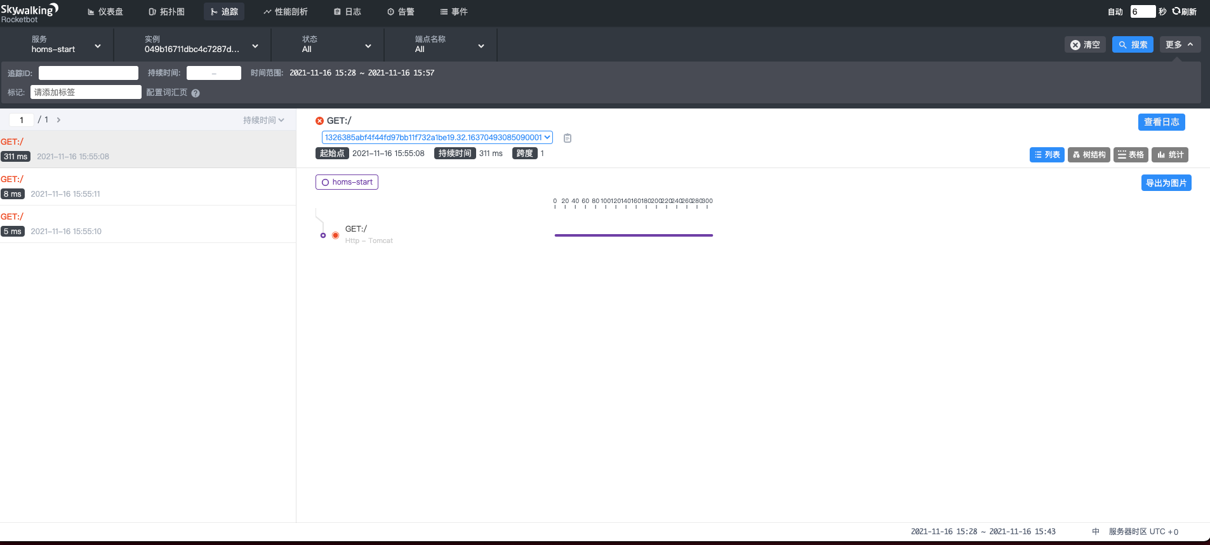Switch language via 中 toggle
Screen dimensions: 1210x545
pyautogui.click(x=1096, y=532)
